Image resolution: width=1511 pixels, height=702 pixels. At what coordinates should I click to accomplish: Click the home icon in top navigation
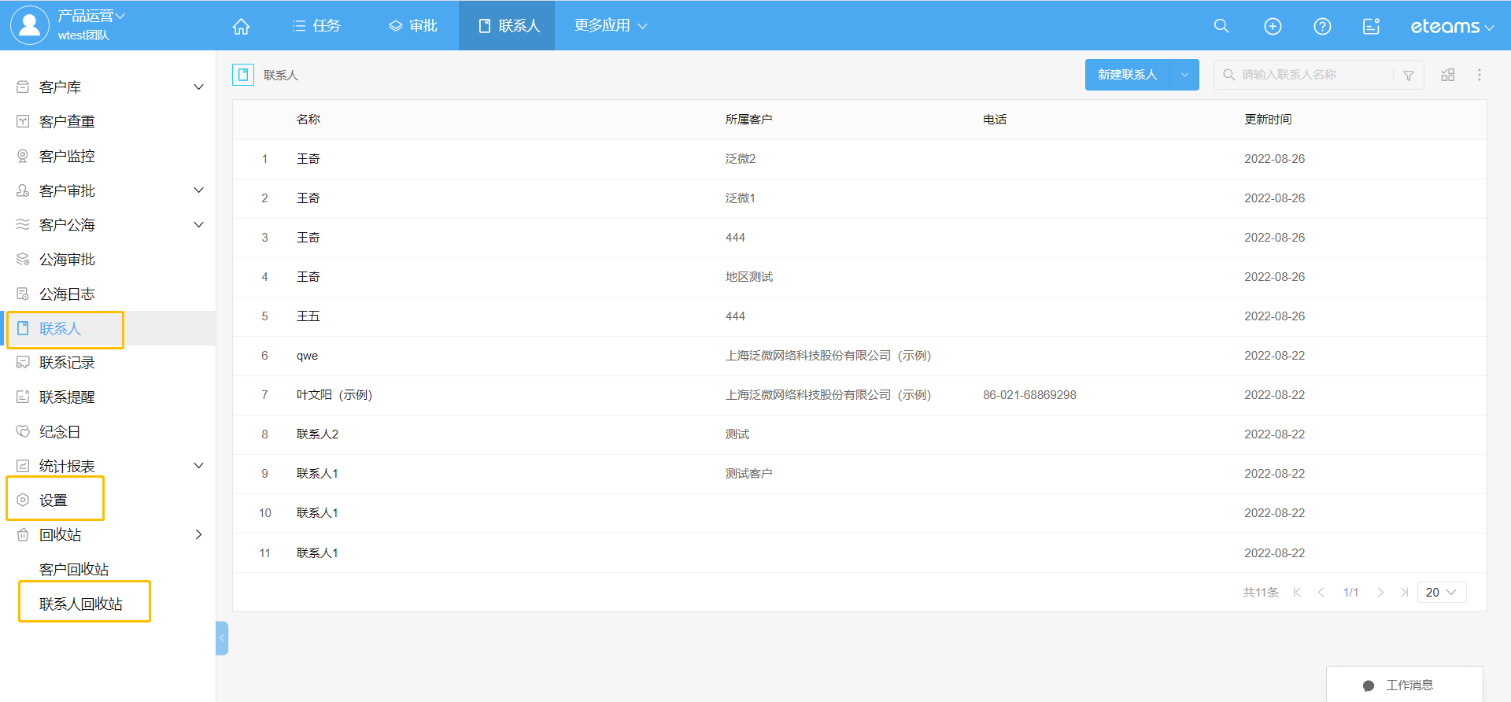[x=241, y=26]
